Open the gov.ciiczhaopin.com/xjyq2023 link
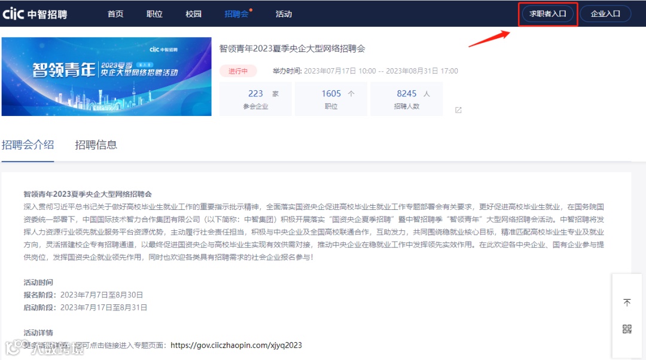This screenshot has width=646, height=360. 236,345
